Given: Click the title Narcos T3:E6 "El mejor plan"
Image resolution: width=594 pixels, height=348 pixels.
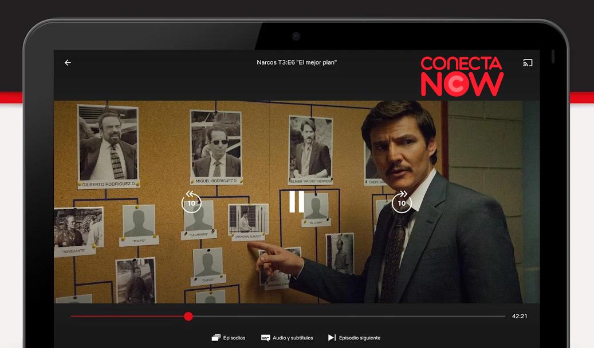Looking at the screenshot, I should 297,62.
